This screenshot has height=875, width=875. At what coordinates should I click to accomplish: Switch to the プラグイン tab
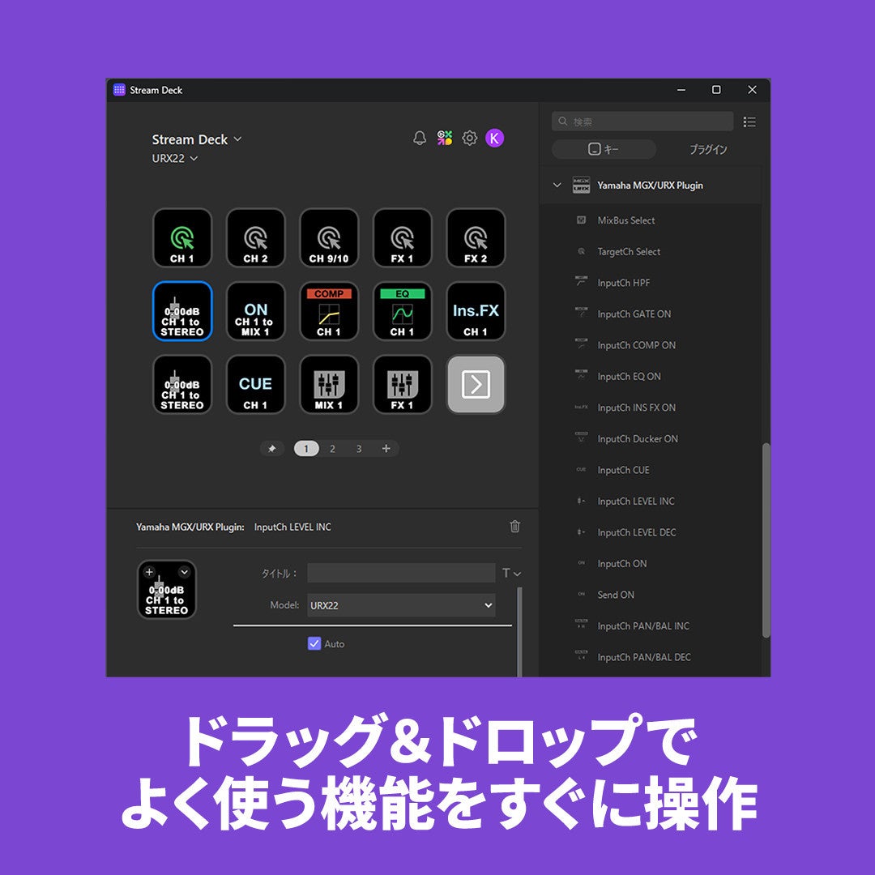click(707, 149)
